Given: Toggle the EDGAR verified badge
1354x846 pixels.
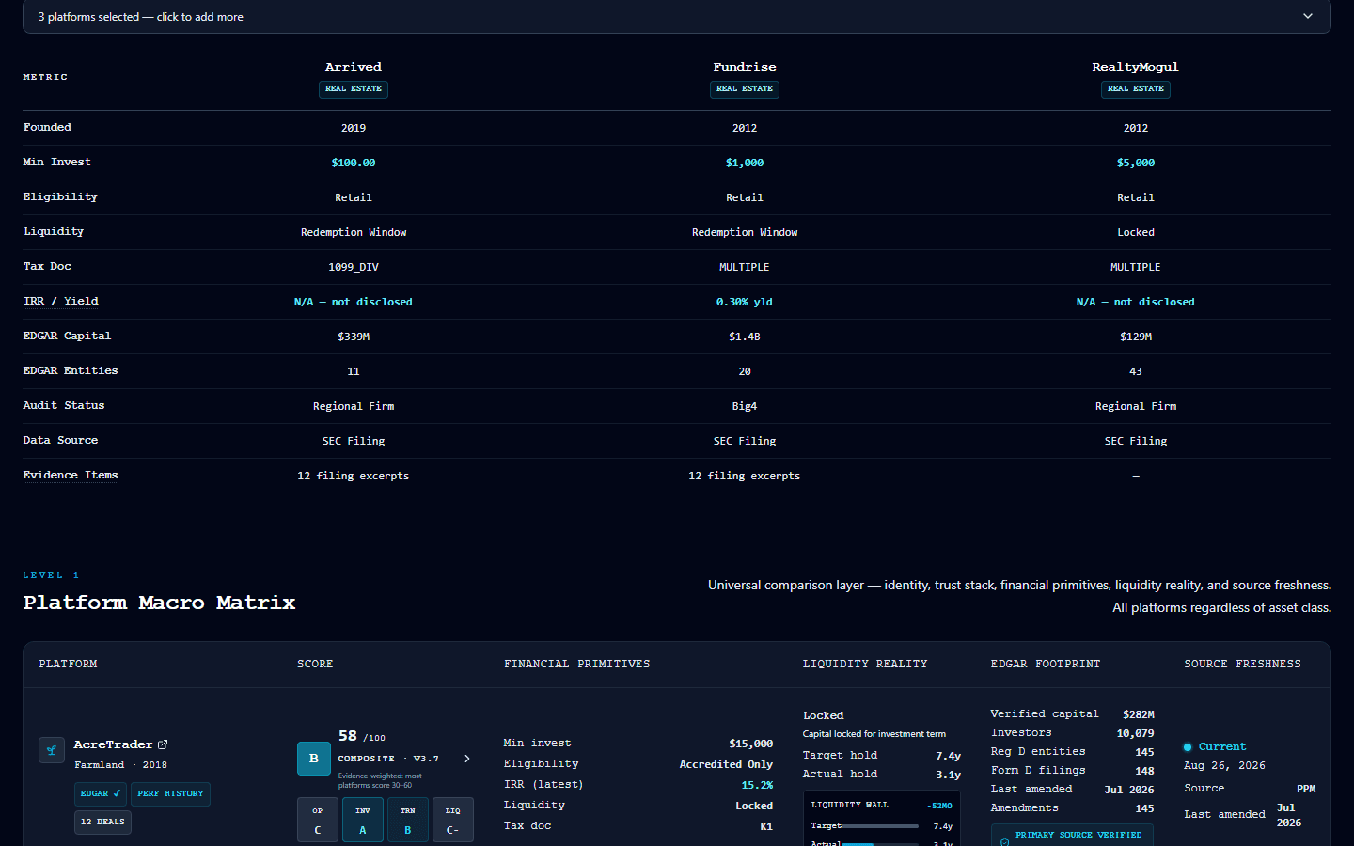Looking at the screenshot, I should (x=101, y=794).
